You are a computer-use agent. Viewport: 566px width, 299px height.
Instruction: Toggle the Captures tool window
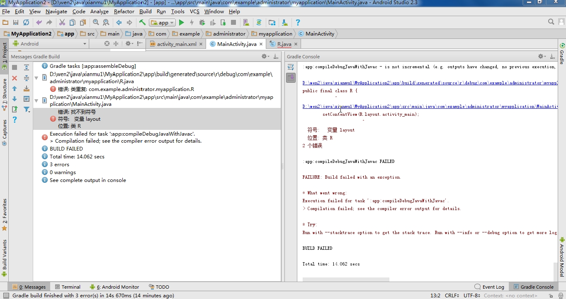point(5,132)
